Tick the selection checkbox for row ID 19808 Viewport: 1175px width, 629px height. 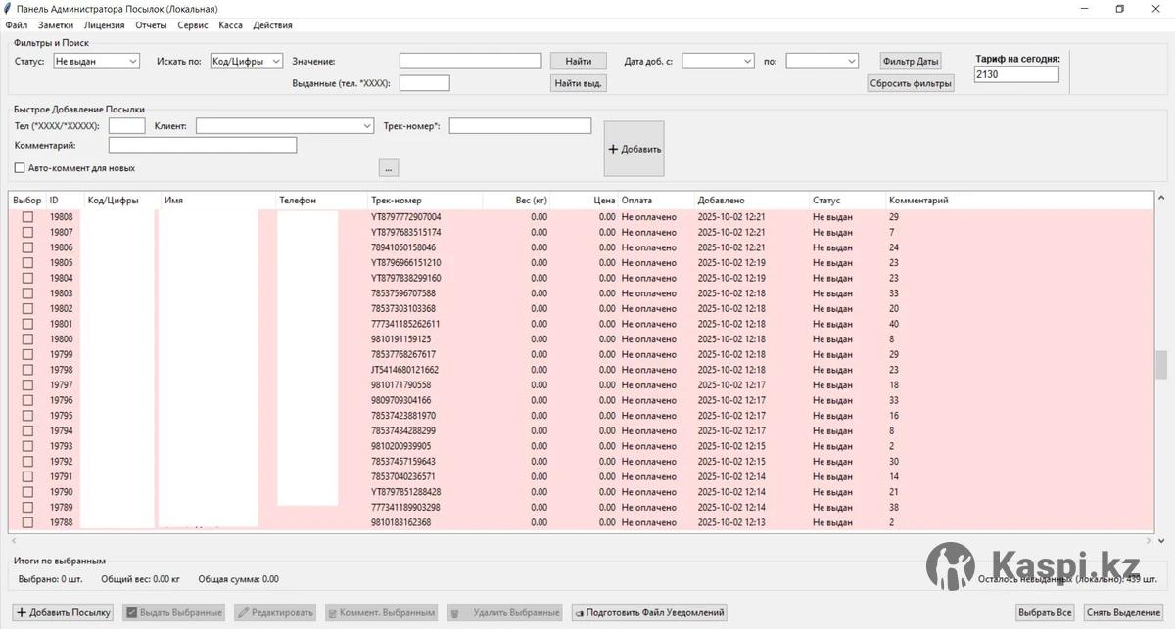28,217
